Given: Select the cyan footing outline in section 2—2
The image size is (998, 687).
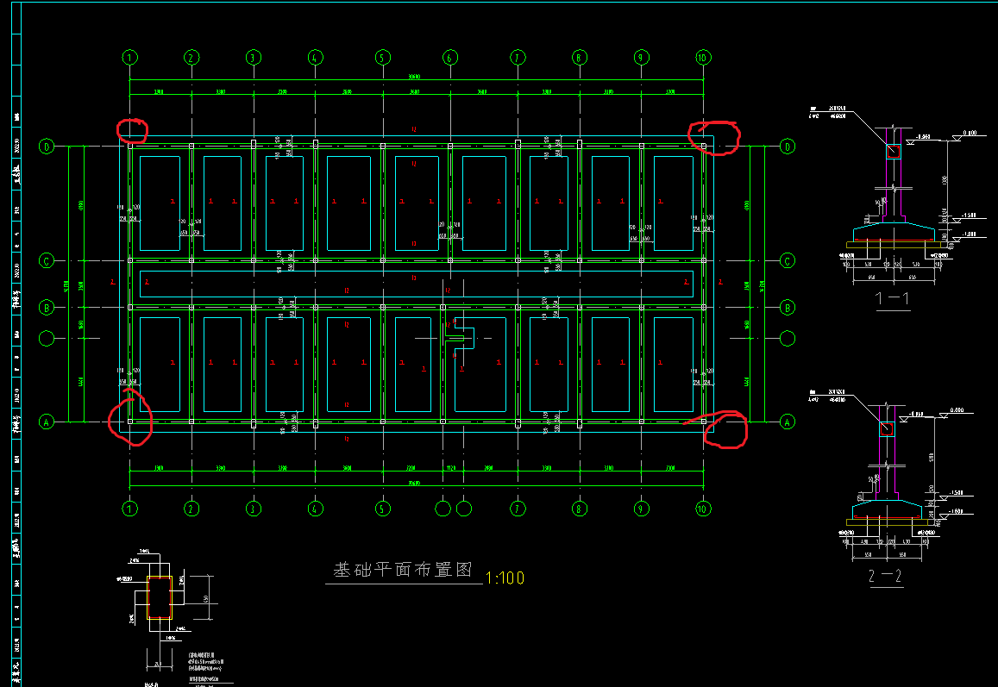Looking at the screenshot, I should coord(887,510).
